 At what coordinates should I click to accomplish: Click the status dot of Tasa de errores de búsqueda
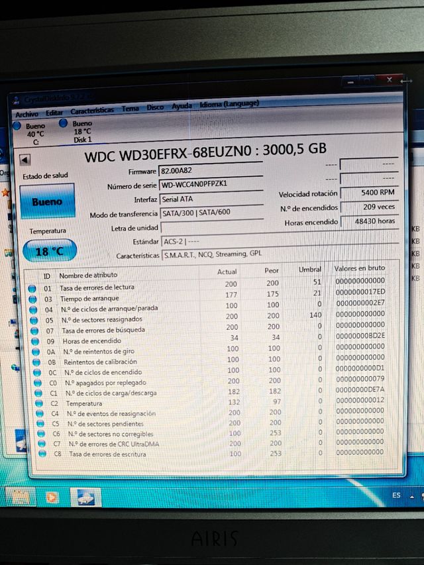34,331
